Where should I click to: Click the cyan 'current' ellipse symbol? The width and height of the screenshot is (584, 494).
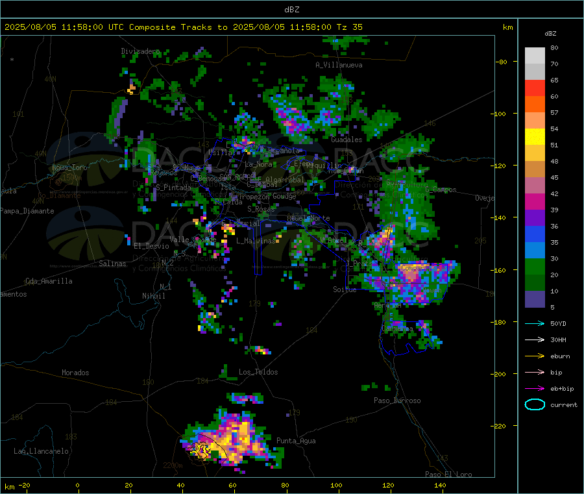click(535, 404)
